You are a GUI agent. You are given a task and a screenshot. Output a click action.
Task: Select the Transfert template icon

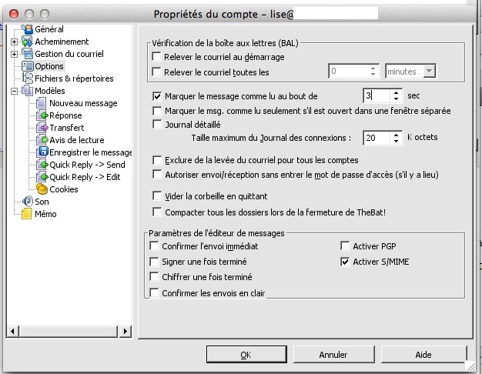tap(42, 128)
